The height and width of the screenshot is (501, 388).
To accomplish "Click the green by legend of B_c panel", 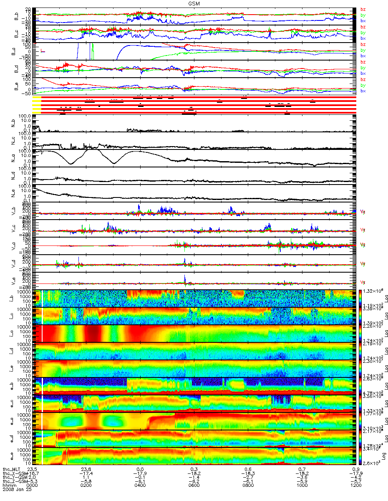I will coord(363,32).
